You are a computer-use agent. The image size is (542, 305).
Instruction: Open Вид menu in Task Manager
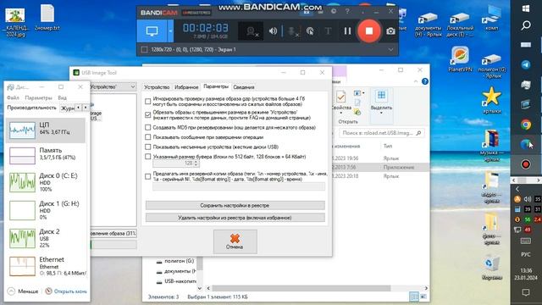tap(62, 98)
